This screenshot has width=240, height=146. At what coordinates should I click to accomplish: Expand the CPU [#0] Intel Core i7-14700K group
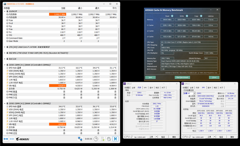click(5, 47)
